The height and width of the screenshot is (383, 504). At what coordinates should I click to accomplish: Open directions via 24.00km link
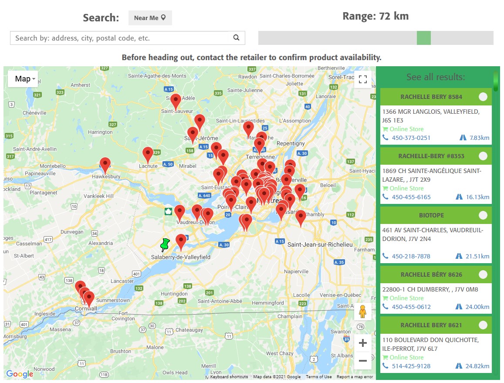(x=477, y=307)
